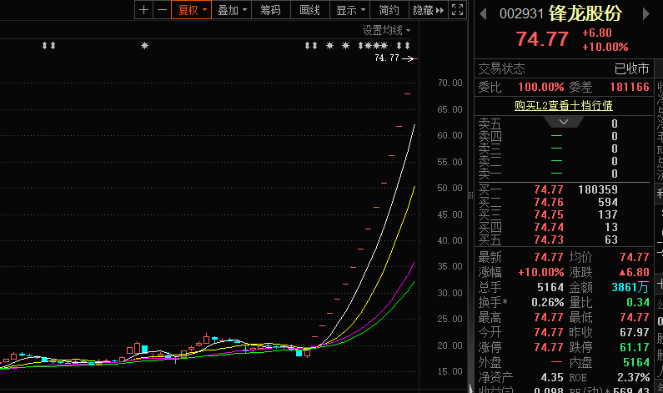Click the zoom-out minus icon
Image resolution: width=663 pixels, height=393 pixels.
(x=161, y=10)
